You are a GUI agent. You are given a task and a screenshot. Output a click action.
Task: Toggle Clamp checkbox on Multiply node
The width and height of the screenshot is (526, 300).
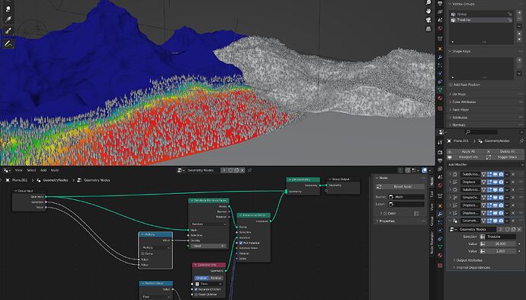click(143, 253)
